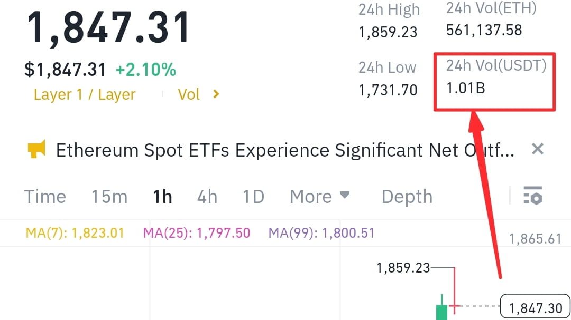The image size is (571, 320).
Task: Click the chevron arrow next to Vol
Action: click(x=216, y=94)
